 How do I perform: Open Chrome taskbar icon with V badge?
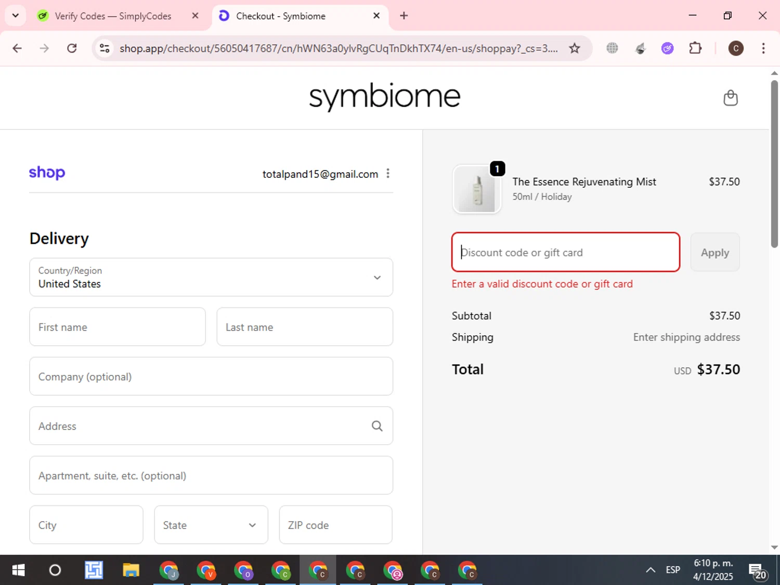(x=206, y=570)
